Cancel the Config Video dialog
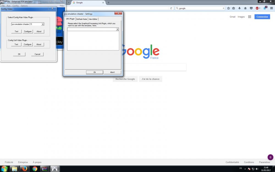Screen dimensions: 275x172 (x=37, y=54)
